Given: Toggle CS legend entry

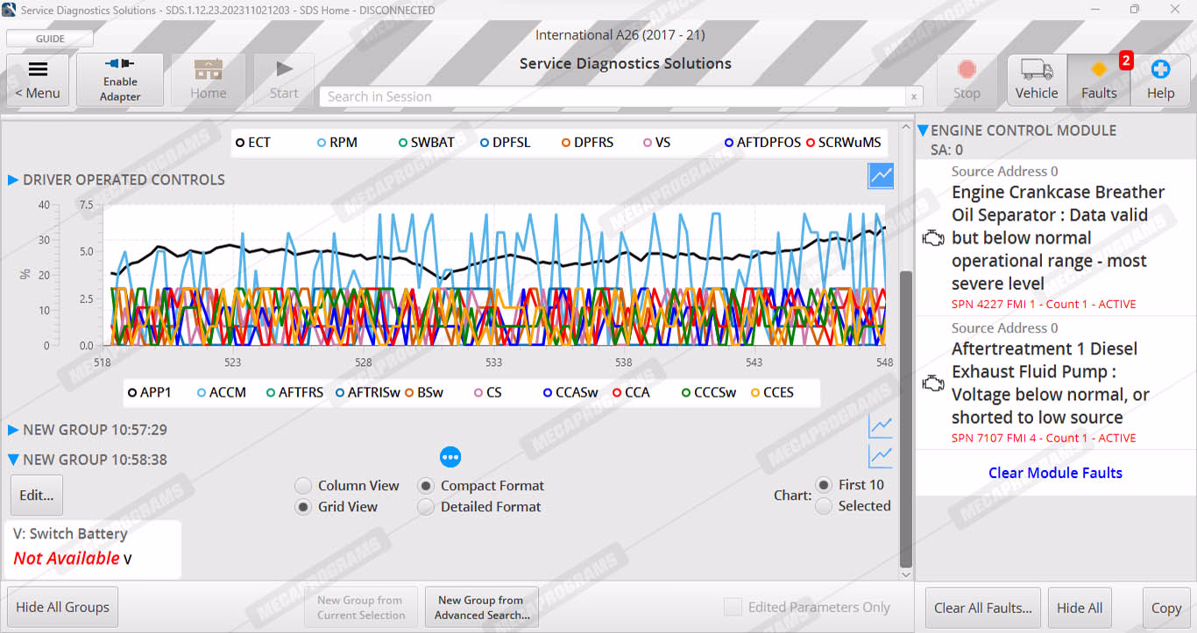Looking at the screenshot, I should tap(488, 392).
